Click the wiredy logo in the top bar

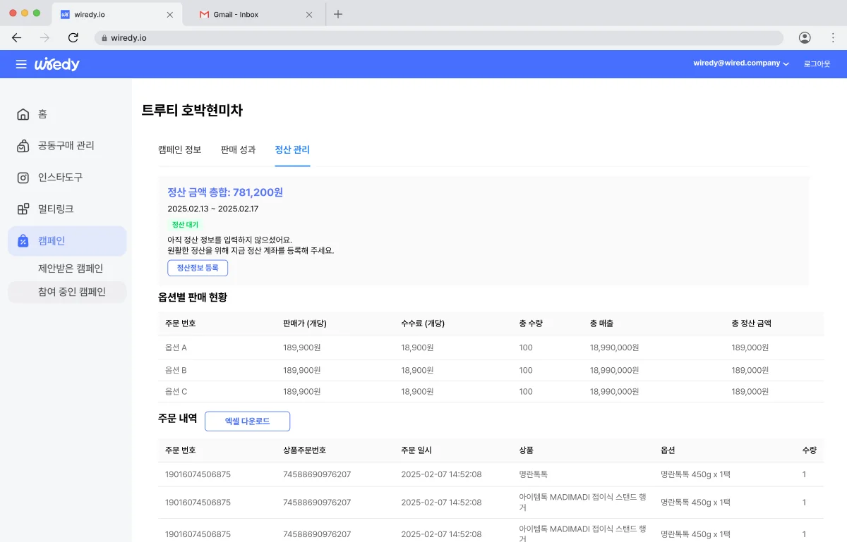click(x=59, y=63)
